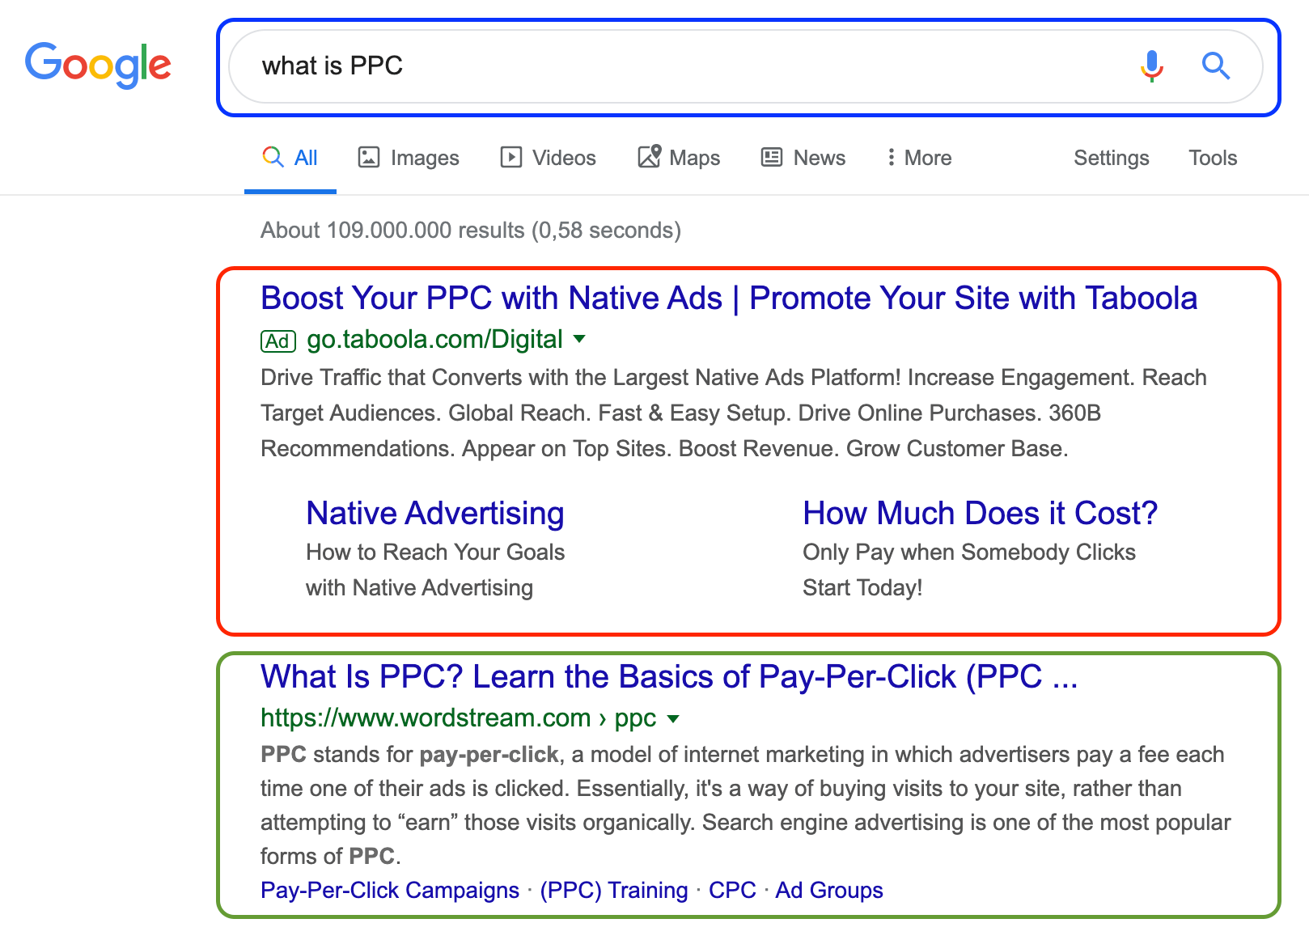Click the blue magnifier search icon
The image size is (1309, 940).
1215,66
